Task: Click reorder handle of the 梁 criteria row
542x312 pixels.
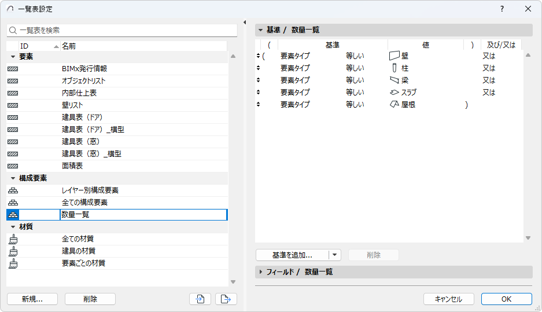Action: [x=258, y=80]
